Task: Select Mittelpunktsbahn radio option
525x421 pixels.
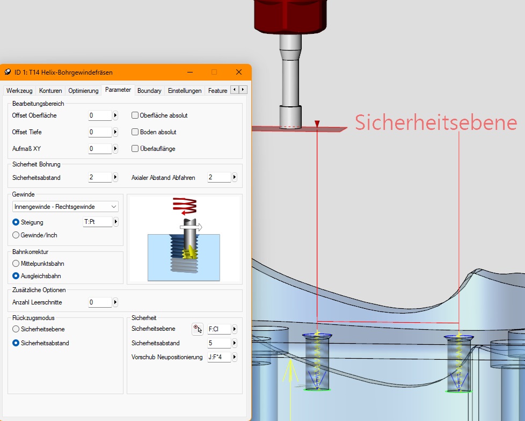Action: [16, 264]
